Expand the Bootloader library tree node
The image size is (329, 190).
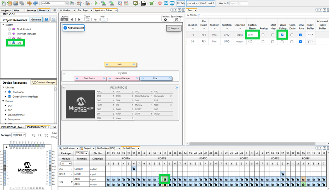pos(5,92)
